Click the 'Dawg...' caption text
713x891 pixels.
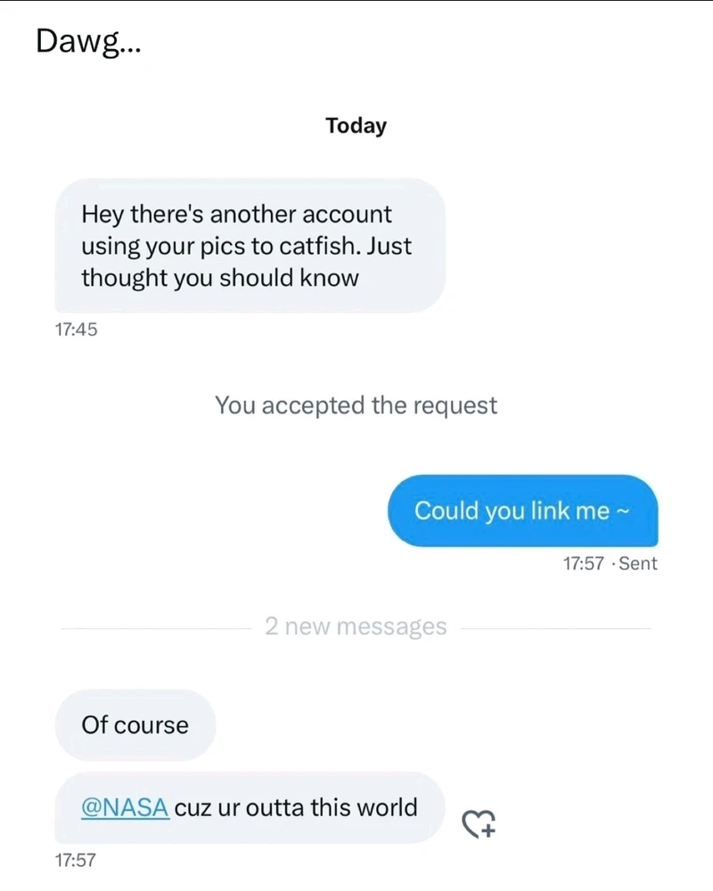click(x=88, y=43)
